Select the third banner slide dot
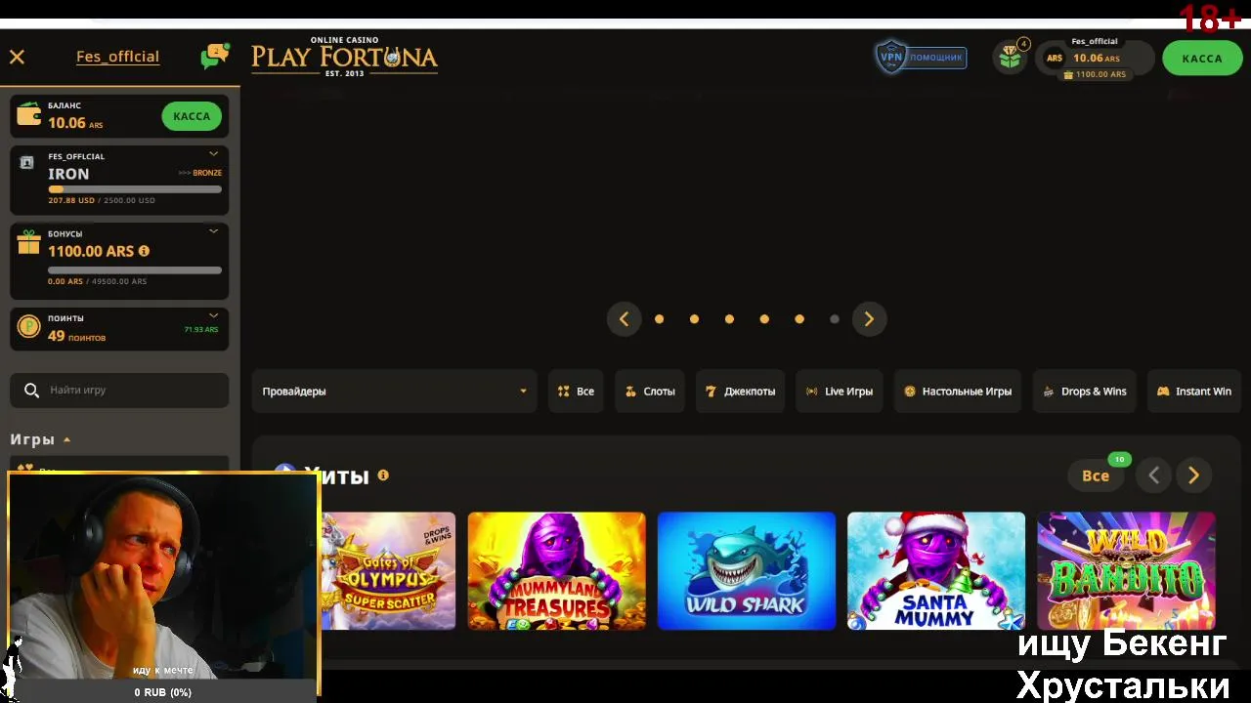1251x703 pixels. (x=729, y=319)
